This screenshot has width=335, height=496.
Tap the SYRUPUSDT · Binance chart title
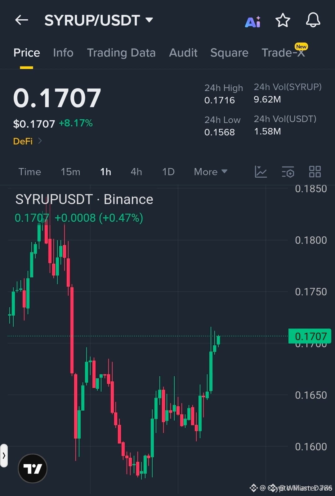pos(84,199)
